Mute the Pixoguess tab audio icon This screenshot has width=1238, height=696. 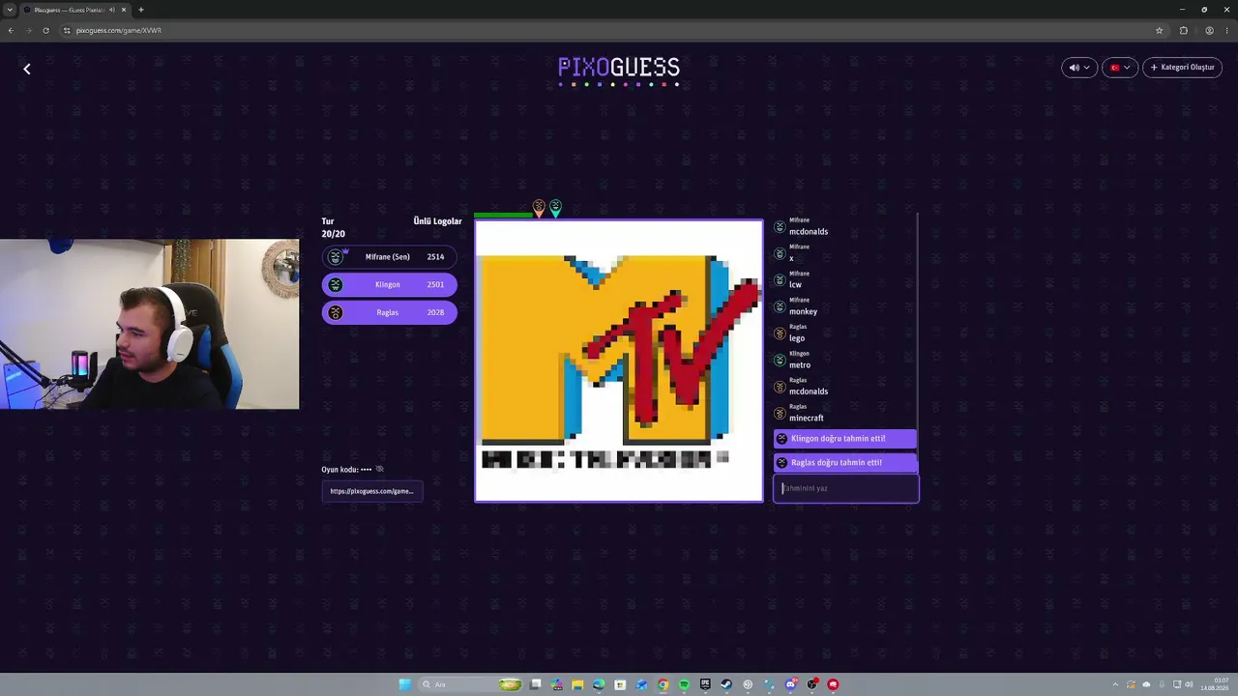pyautogui.click(x=112, y=10)
